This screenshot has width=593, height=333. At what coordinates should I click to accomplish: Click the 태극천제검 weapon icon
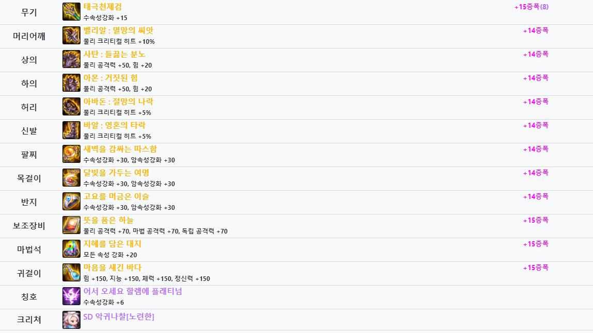71,12
